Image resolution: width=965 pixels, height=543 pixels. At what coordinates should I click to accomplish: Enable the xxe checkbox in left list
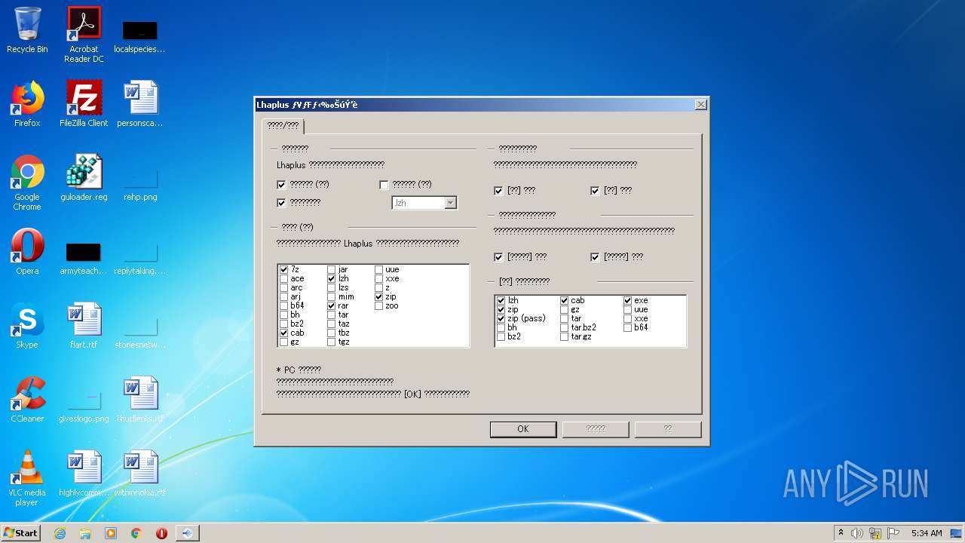pos(379,278)
